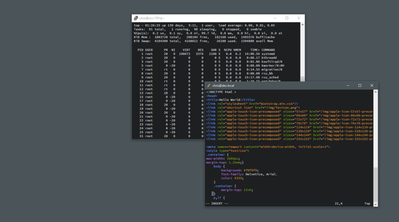399x222 pixels.
Task: Click scroll-up arrow in chris@ncc1701d window
Action: point(302,25)
